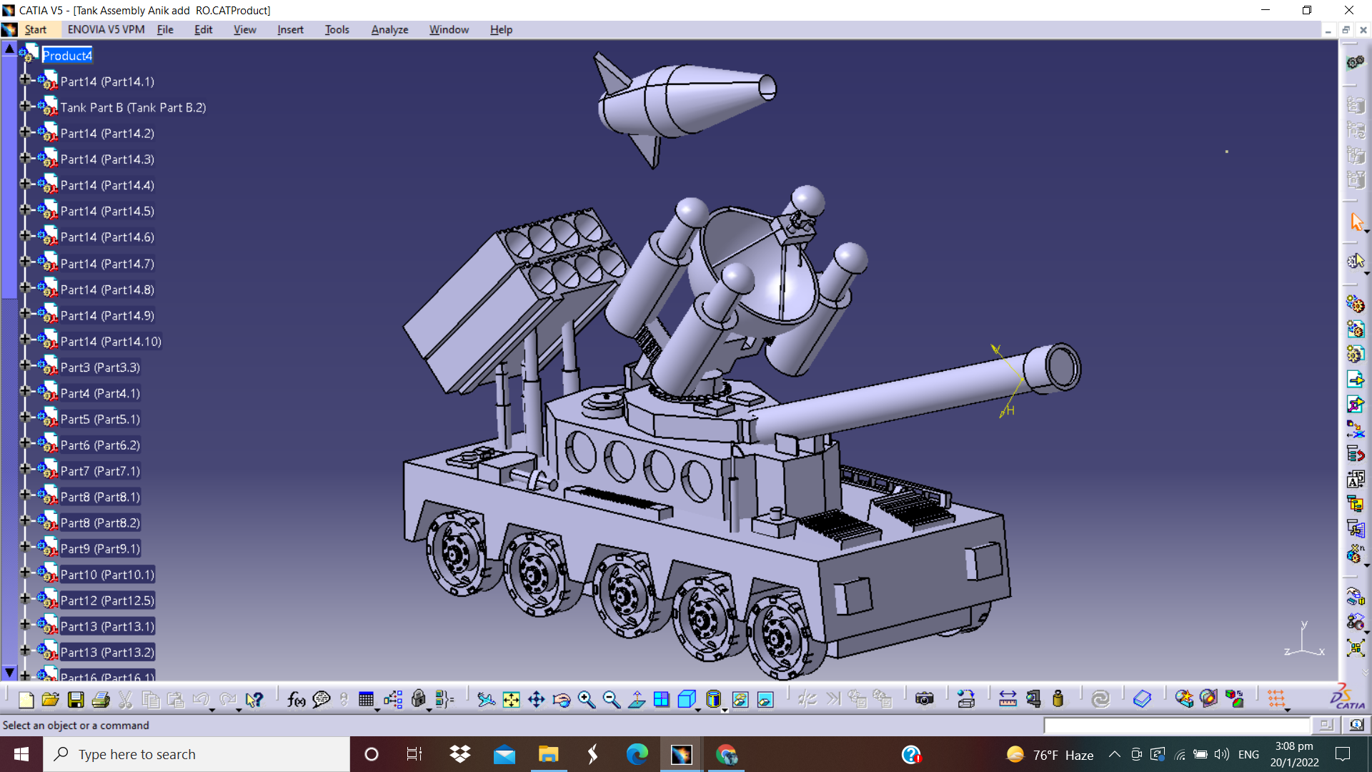Open the Analyze menu

tap(389, 29)
